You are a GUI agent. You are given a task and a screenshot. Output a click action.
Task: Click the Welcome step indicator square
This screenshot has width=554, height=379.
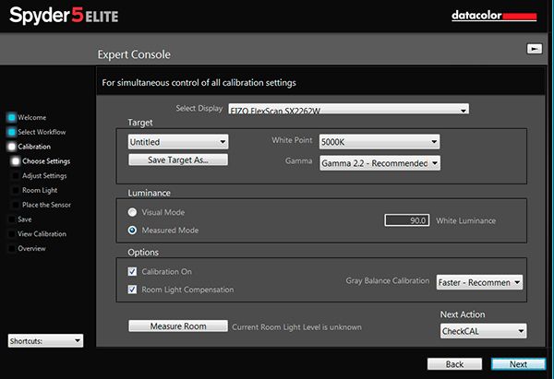tap(12, 117)
